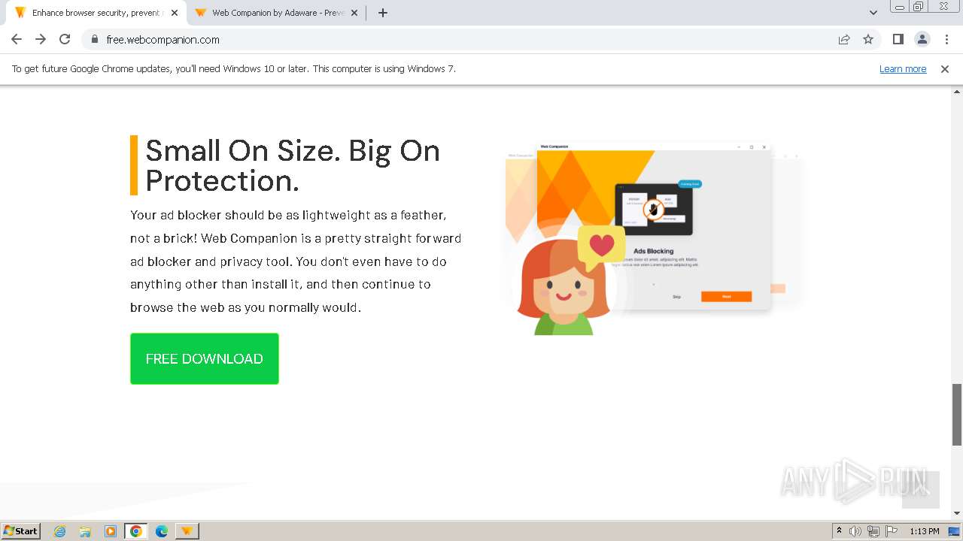Open the Chrome profile avatar menu
Image resolution: width=963 pixels, height=541 pixels.
point(922,39)
